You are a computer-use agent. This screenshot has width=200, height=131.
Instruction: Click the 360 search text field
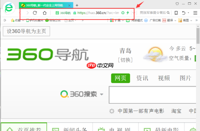(152, 95)
